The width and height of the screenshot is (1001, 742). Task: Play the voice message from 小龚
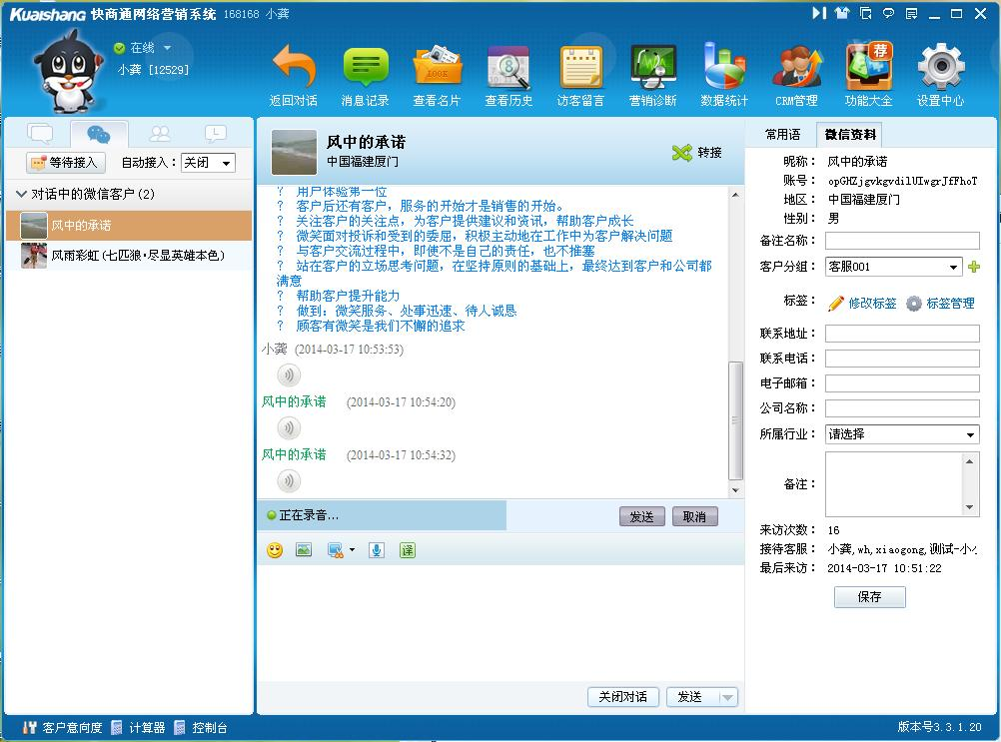tap(289, 375)
